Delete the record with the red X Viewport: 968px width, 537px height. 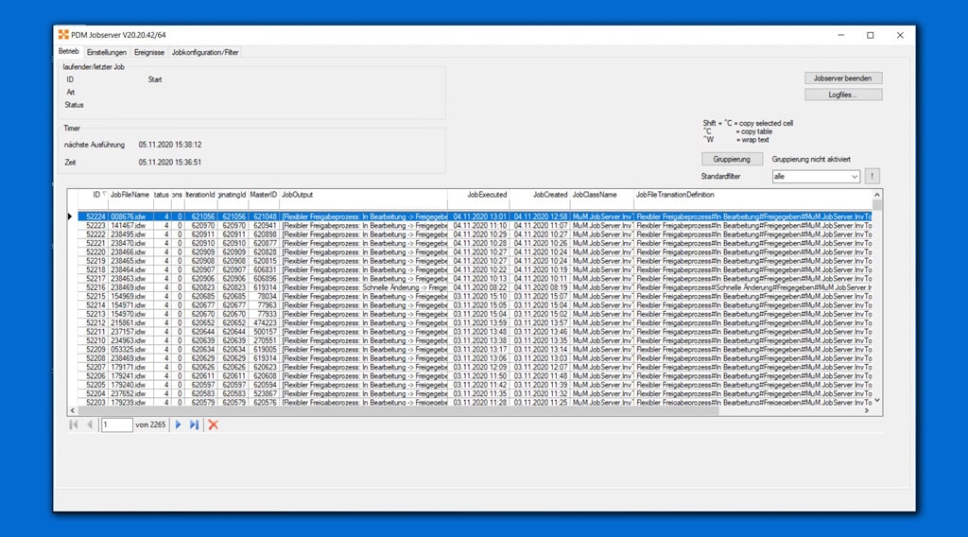pos(213,424)
